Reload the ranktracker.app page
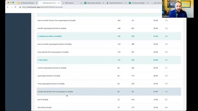 tap(15, 7)
